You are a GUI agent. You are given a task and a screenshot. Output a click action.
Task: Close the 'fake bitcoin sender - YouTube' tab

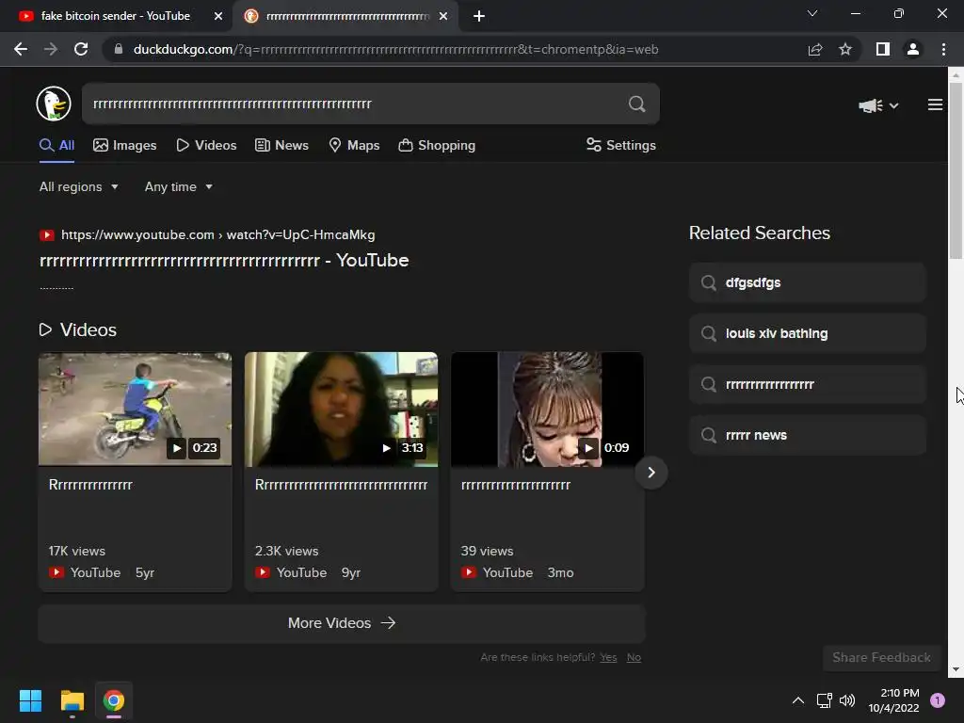tap(217, 16)
